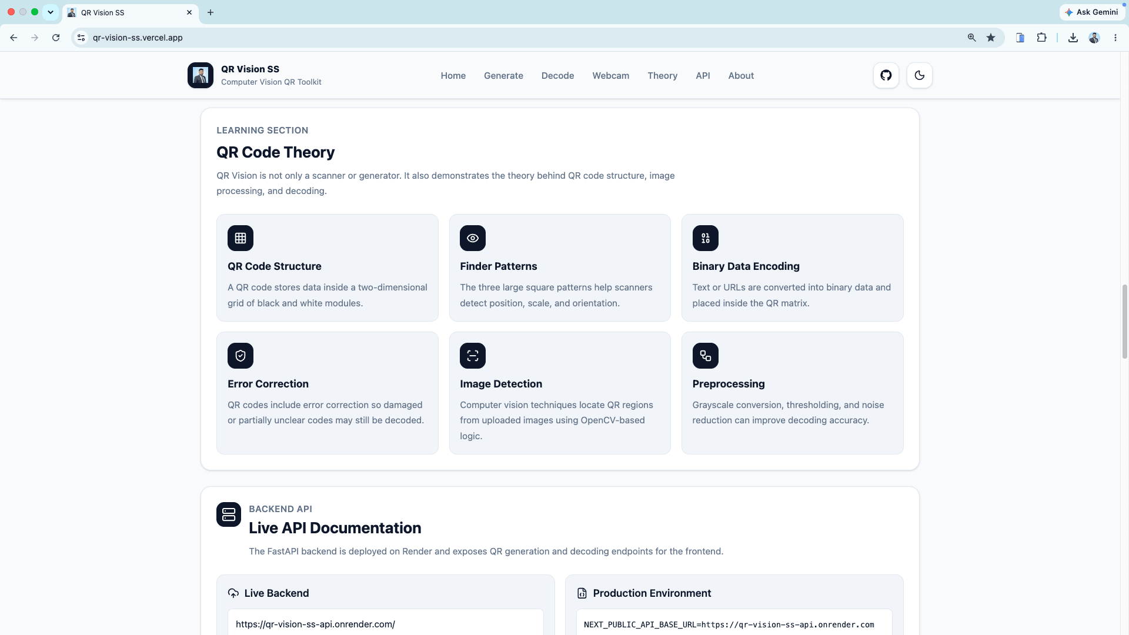The width and height of the screenshot is (1129, 635).
Task: Click the Error Correction card title
Action: coord(268,384)
